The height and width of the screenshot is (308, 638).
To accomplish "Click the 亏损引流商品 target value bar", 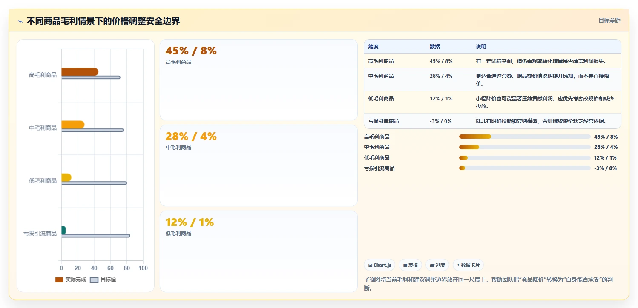I will click(x=96, y=236).
